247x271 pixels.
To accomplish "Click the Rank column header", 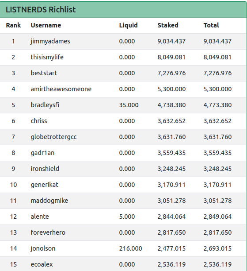I will click(13, 25).
